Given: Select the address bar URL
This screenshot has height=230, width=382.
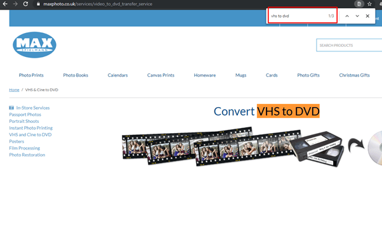Looking at the screenshot, I should coord(98,4).
